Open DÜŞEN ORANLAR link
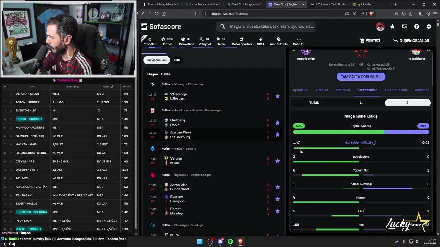 [411, 40]
